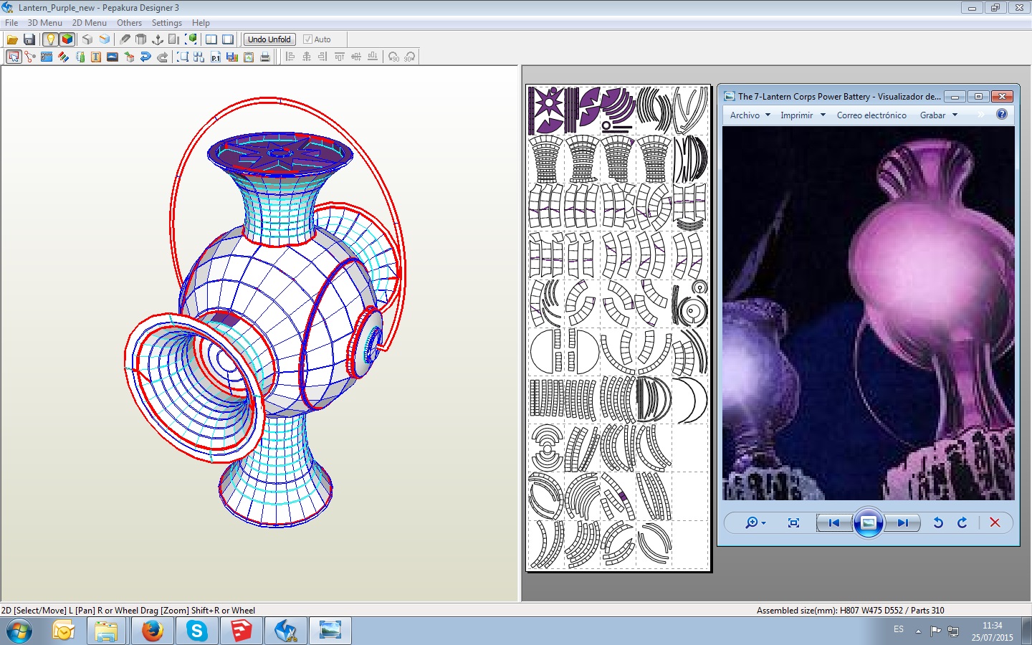1032x645 pixels.
Task: Select the join/disjoin nodes tool icon
Action: 29,57
